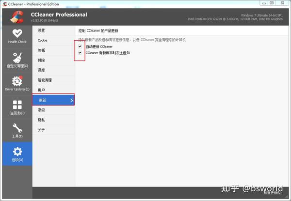
Task: Open the Cookie options section
Action: pos(54,40)
